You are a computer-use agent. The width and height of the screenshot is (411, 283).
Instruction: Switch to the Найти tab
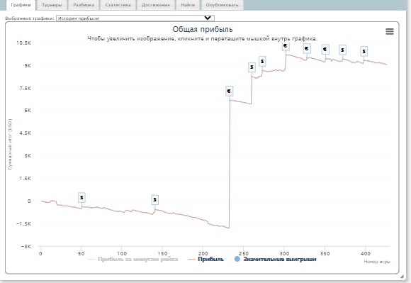[188, 5]
